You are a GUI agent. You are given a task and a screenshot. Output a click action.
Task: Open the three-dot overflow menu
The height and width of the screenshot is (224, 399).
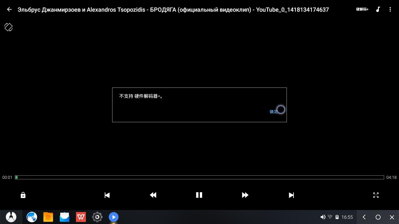[390, 9]
